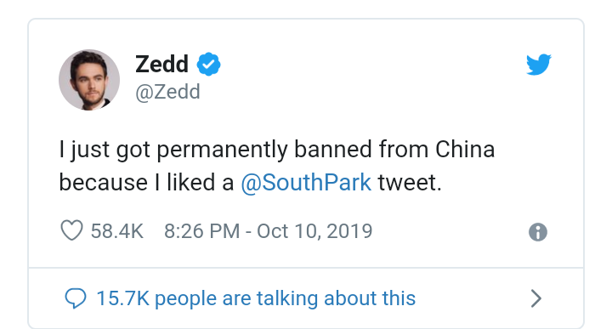
Task: Click the speech bubble reply icon
Action: coord(76,298)
